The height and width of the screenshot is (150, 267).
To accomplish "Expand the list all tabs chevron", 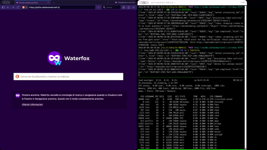I will tap(108, 2).
